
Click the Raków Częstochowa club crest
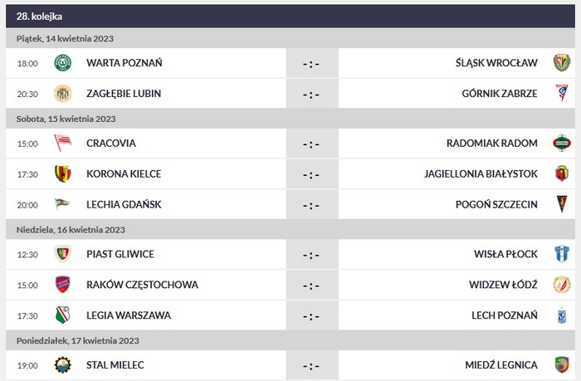coord(62,285)
